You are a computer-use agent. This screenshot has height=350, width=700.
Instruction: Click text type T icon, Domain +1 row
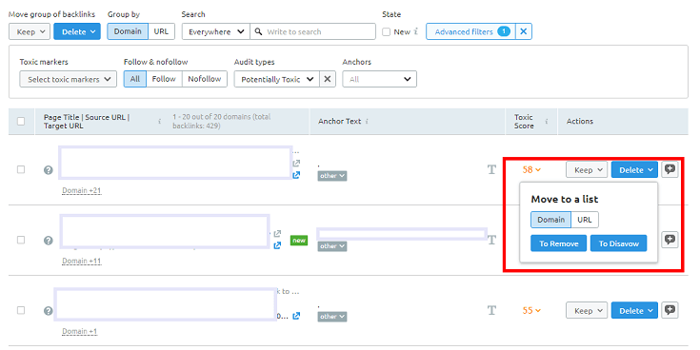click(491, 310)
